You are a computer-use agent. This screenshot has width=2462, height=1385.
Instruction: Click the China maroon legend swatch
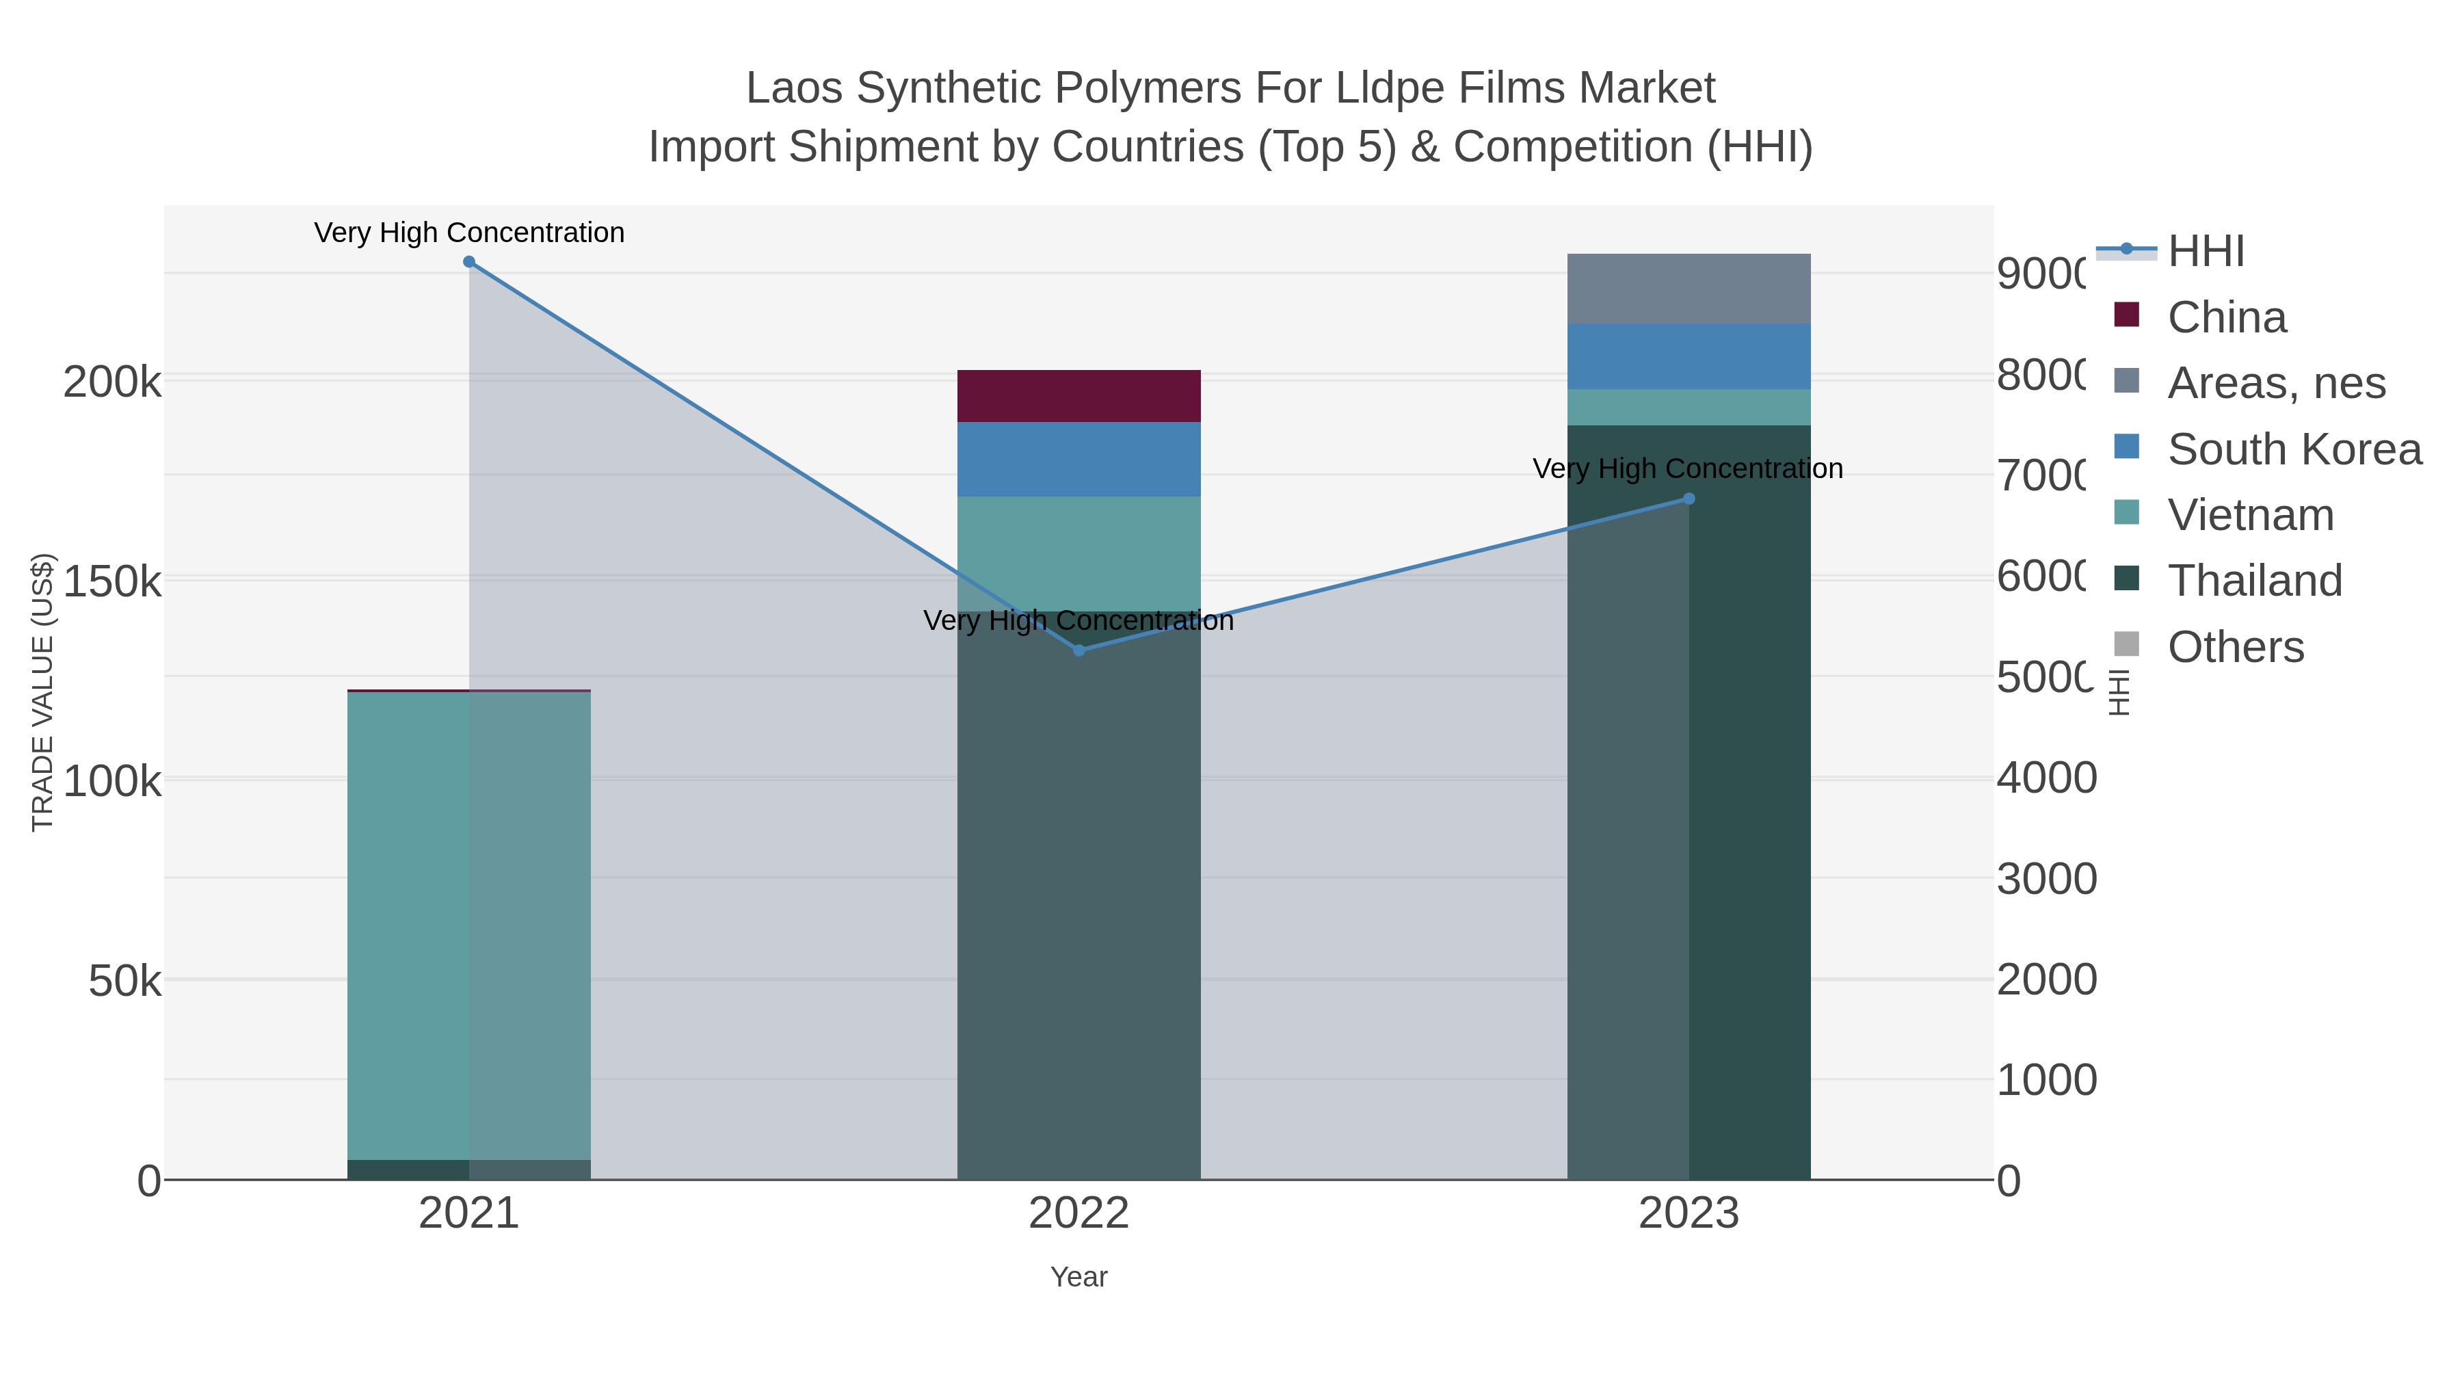point(2126,315)
